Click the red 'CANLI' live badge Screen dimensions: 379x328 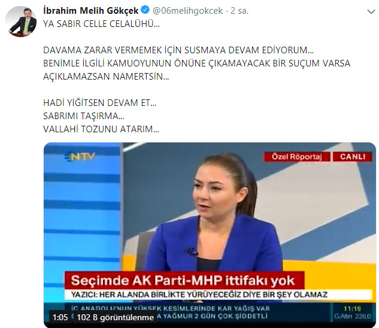coord(353,157)
